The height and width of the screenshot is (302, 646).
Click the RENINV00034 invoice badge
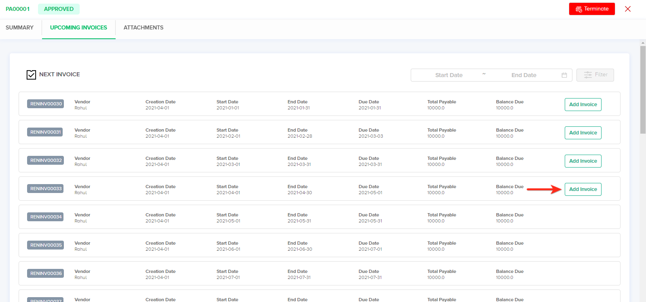tap(46, 217)
